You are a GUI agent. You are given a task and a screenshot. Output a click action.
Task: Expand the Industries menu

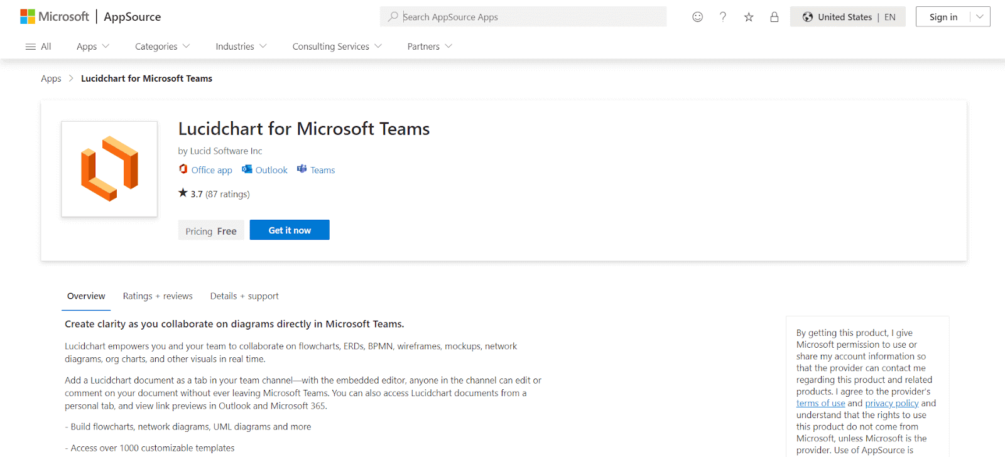[x=241, y=46]
